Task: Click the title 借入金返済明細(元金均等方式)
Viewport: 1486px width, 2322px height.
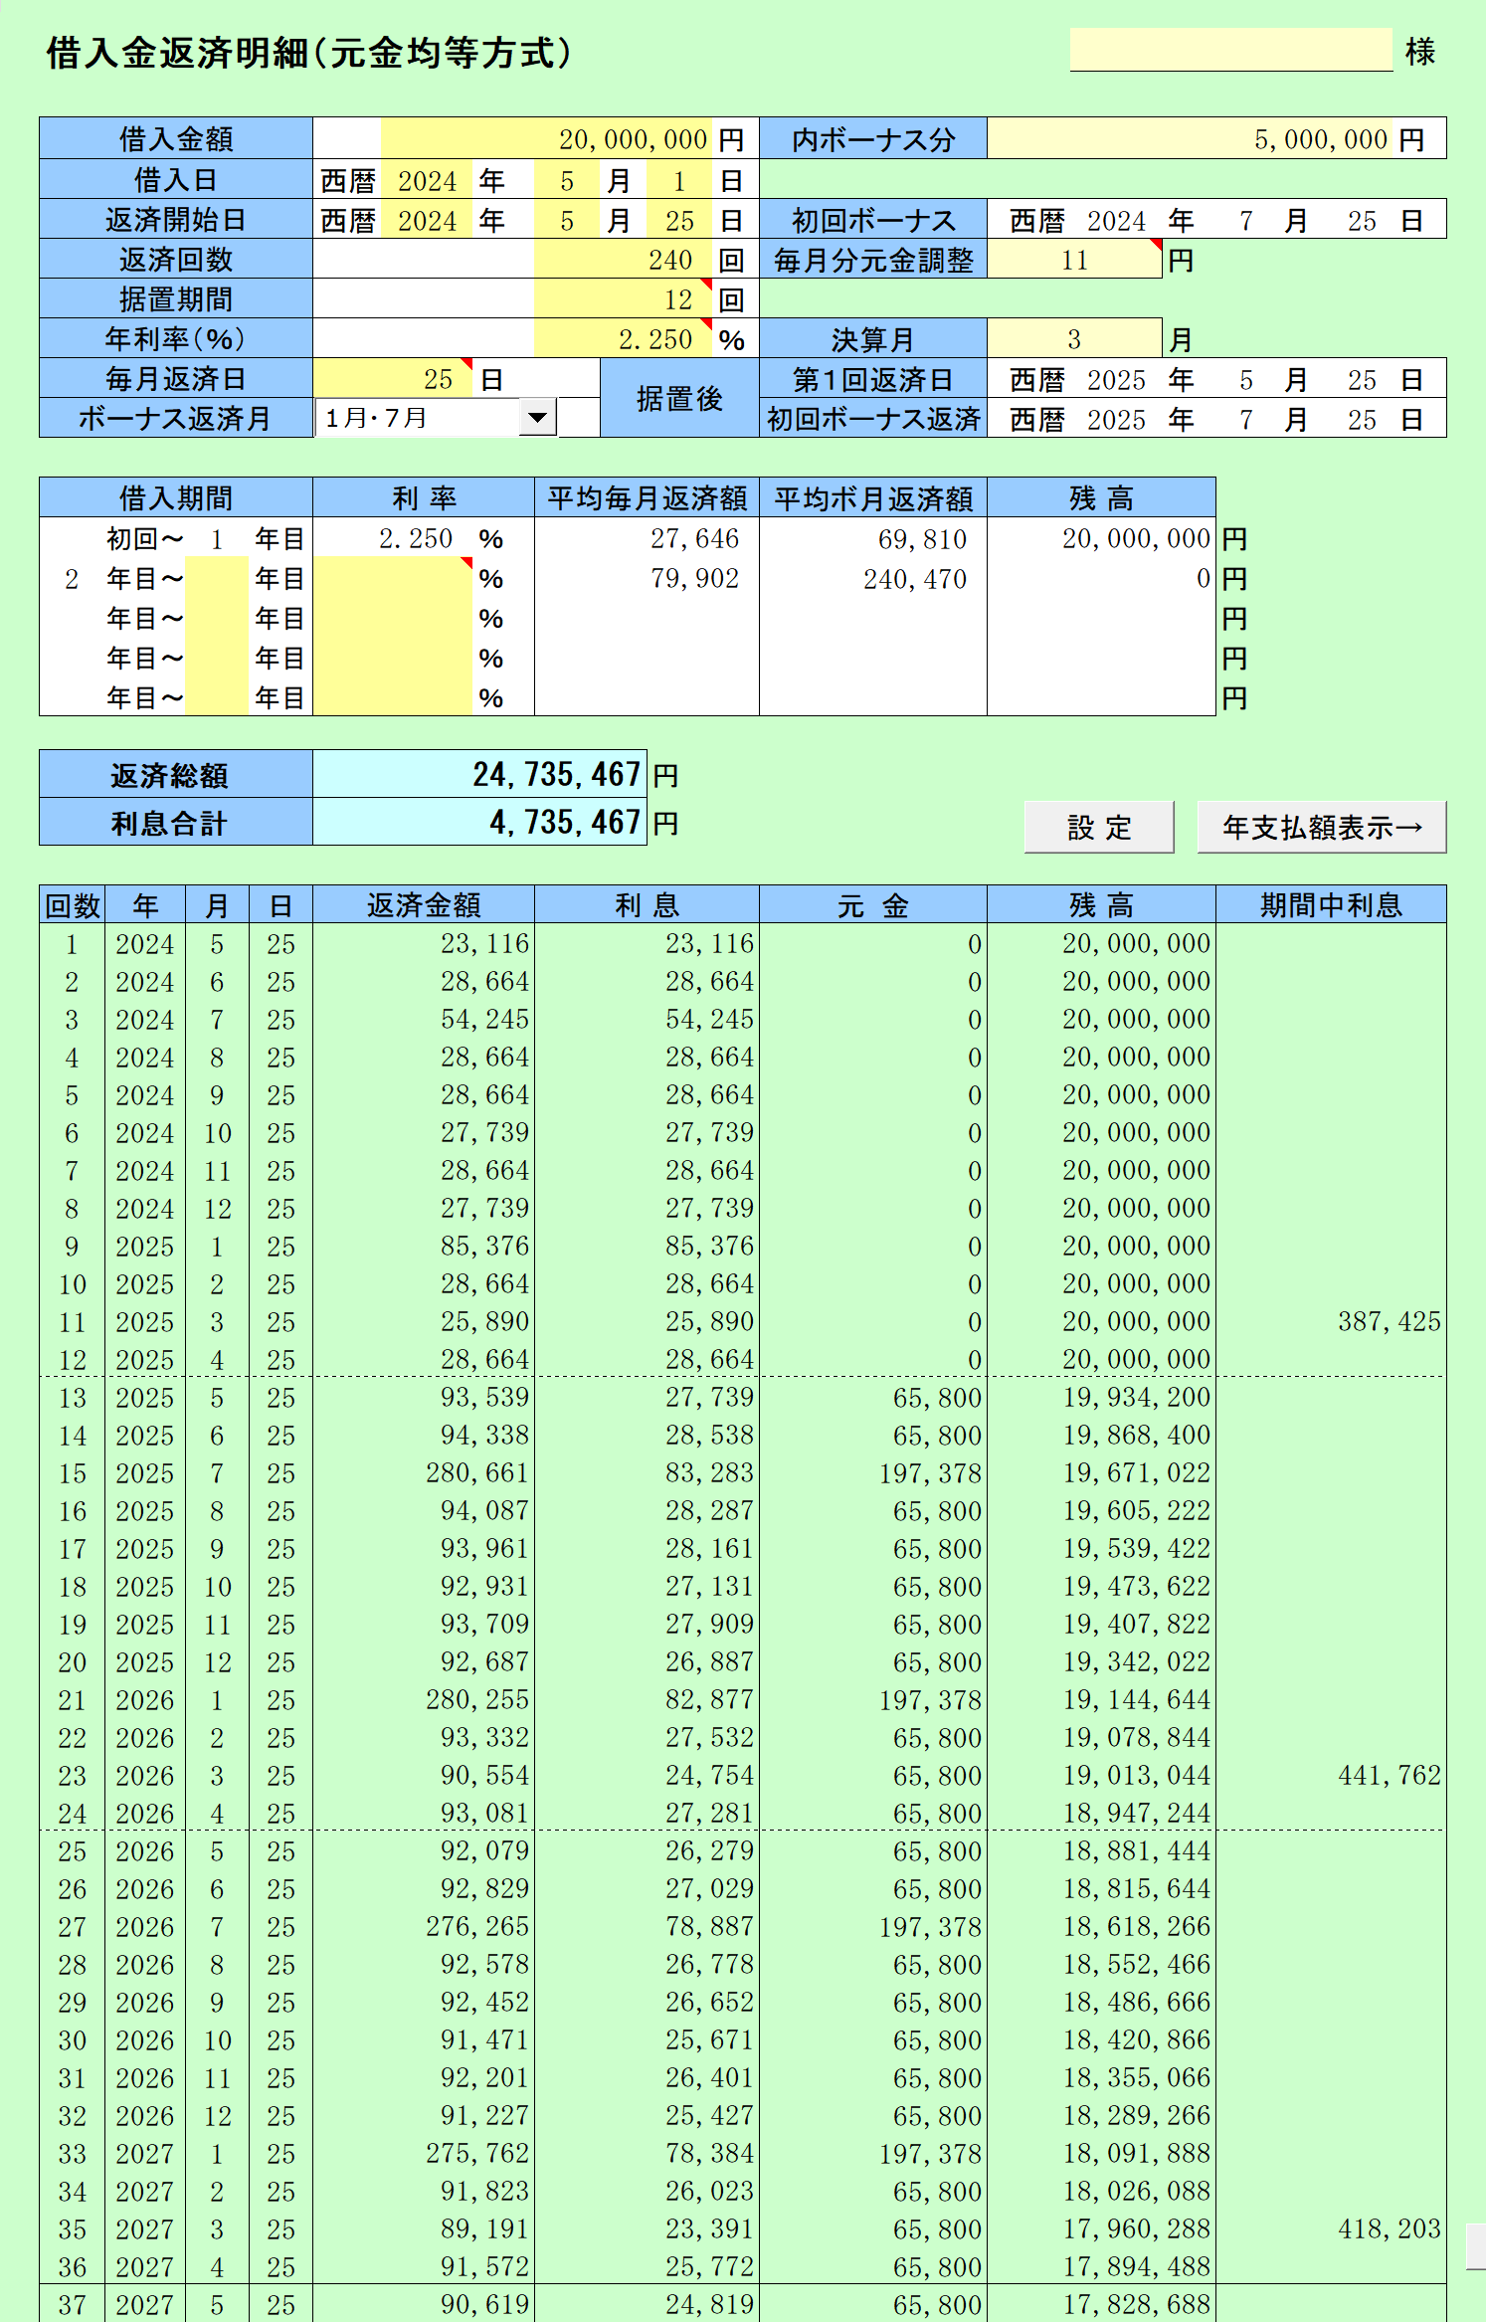Action: pyautogui.click(x=309, y=53)
